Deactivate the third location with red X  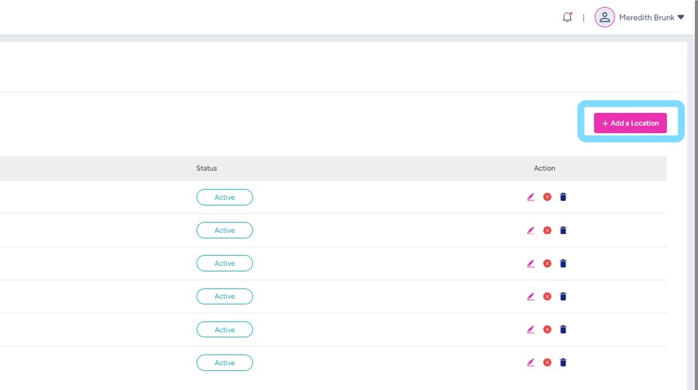pyautogui.click(x=547, y=263)
